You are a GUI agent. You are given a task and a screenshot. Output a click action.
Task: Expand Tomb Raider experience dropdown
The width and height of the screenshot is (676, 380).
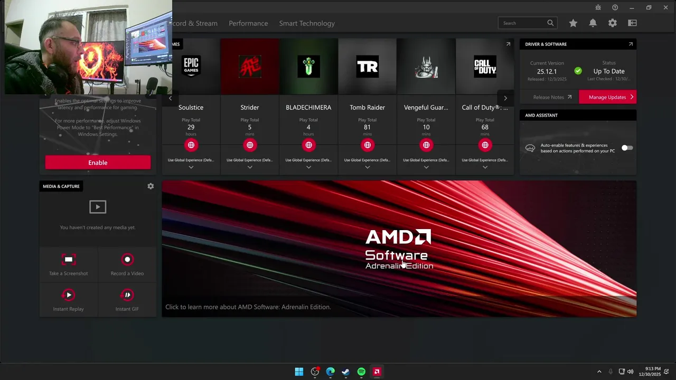pos(368,167)
